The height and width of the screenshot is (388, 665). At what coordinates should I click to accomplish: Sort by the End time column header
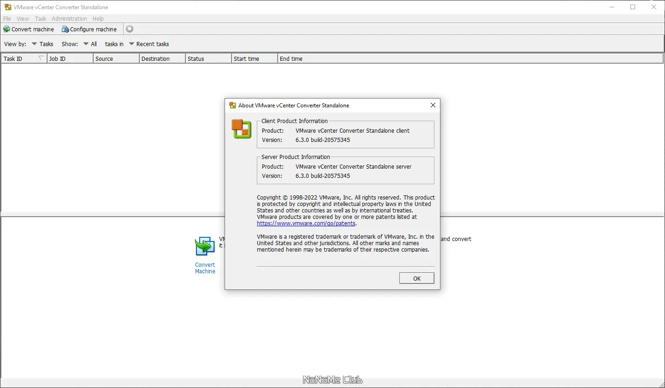470,59
